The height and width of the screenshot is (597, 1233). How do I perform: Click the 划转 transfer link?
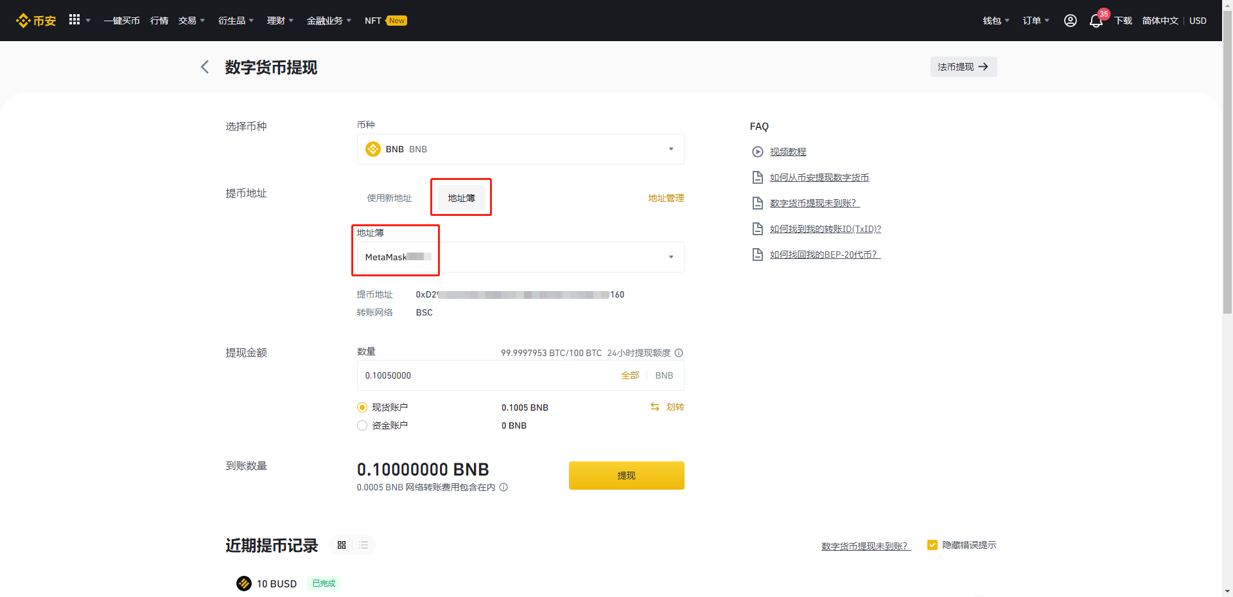pyautogui.click(x=675, y=407)
